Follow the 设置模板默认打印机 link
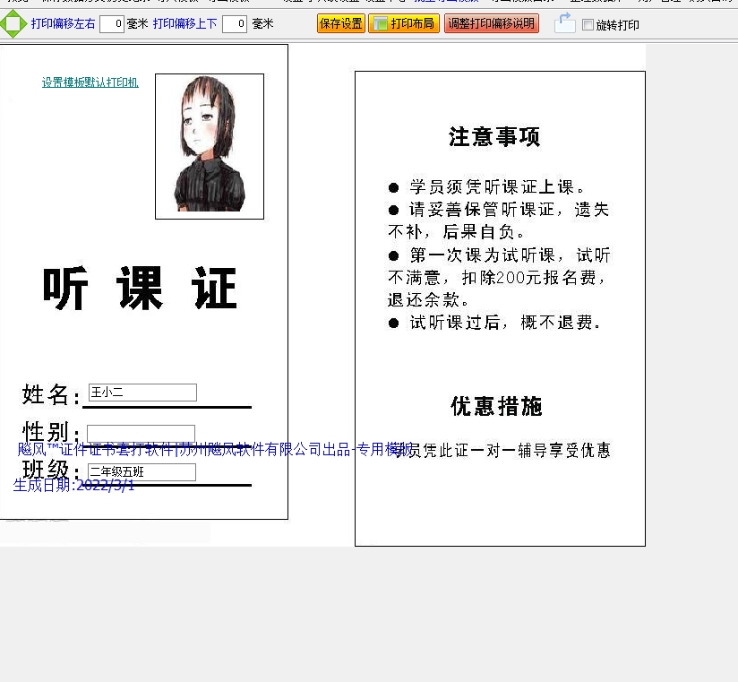This screenshot has height=682, width=738. pyautogui.click(x=90, y=82)
